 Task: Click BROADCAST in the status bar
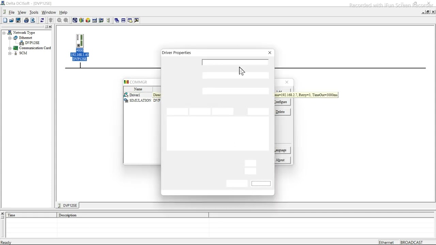click(x=411, y=243)
